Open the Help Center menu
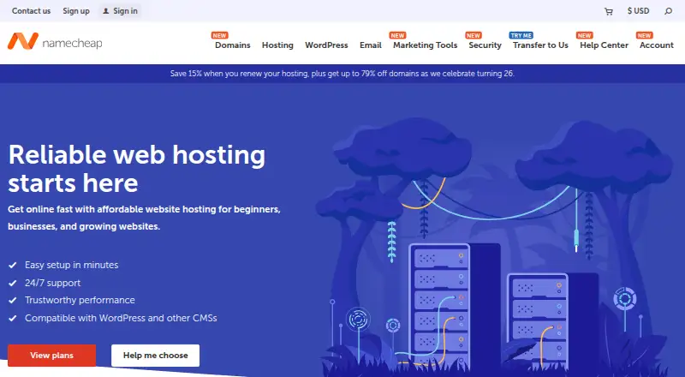This screenshot has width=685, height=377. [604, 45]
